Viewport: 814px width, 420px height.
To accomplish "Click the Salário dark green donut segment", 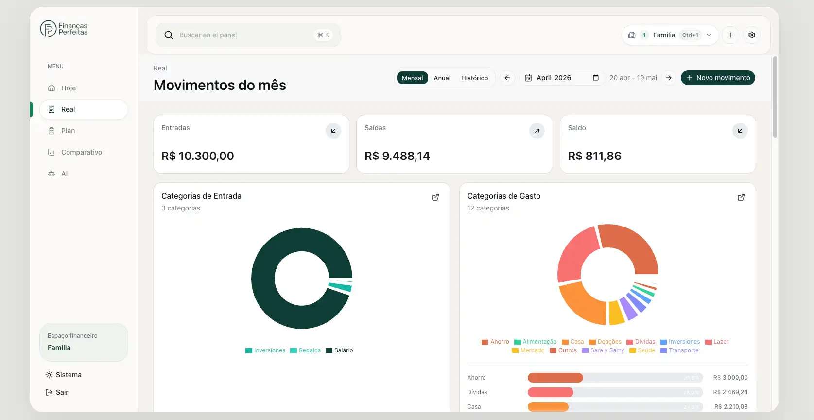I will [x=264, y=279].
